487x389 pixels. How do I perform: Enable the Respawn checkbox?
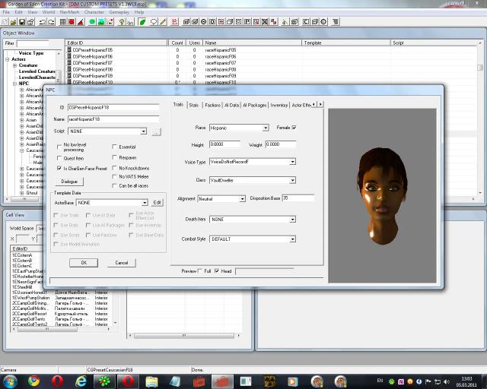point(114,157)
